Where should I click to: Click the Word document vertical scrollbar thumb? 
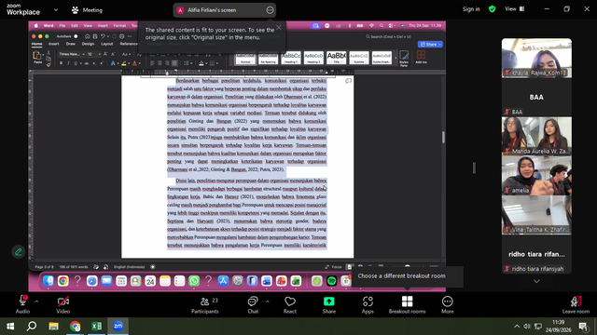(x=443, y=137)
